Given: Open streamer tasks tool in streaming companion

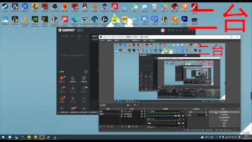Looking at the screenshot, I should coord(84,80).
